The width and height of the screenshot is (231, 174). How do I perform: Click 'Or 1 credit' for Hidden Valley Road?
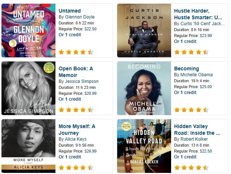click(x=185, y=157)
